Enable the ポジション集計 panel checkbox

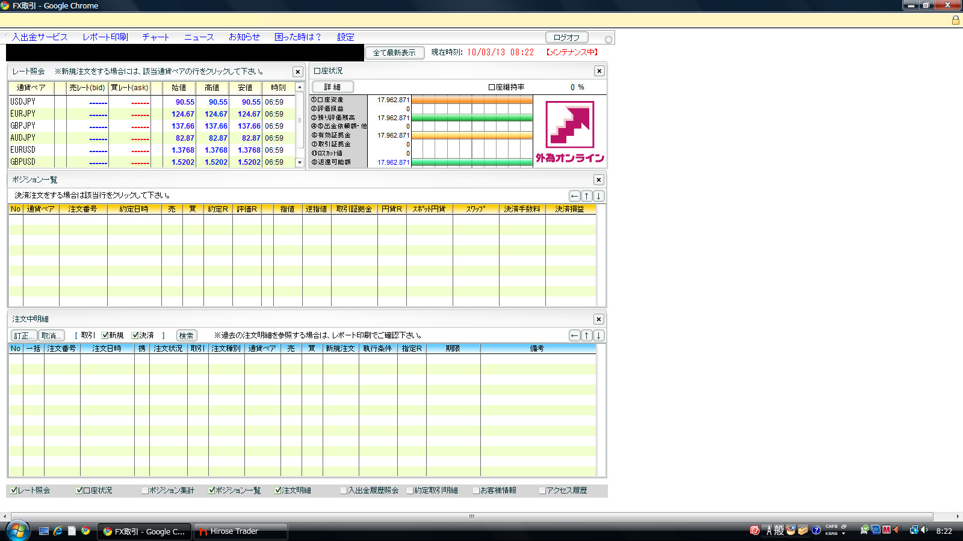click(145, 491)
